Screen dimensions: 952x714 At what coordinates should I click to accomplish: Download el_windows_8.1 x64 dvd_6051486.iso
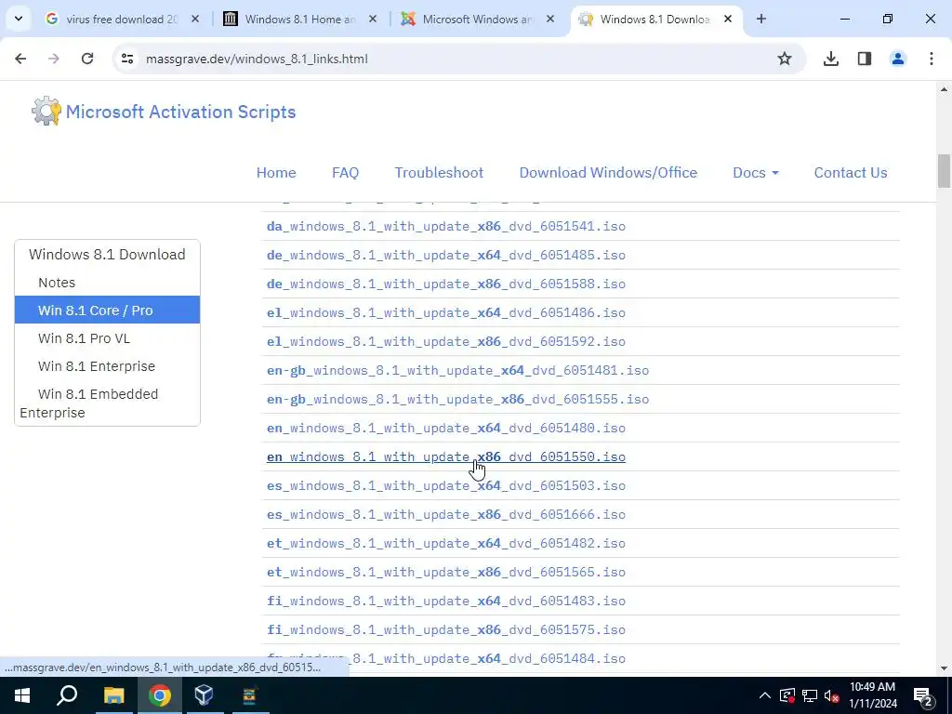(446, 312)
